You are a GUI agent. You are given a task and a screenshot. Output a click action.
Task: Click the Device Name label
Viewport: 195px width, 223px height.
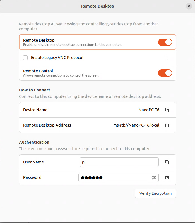coord(35,110)
